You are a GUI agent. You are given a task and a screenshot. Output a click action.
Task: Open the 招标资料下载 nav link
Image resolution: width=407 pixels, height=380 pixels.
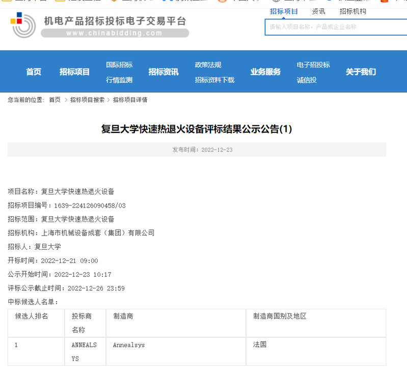coord(214,80)
